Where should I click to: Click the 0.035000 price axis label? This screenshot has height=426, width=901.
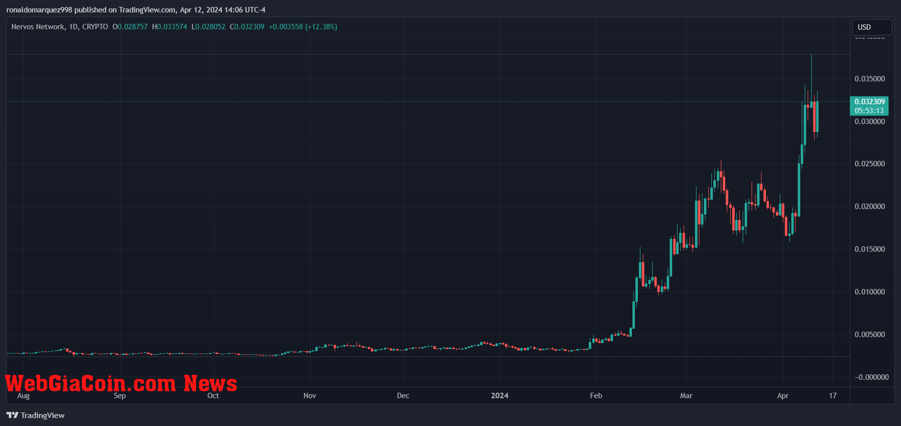coord(870,79)
